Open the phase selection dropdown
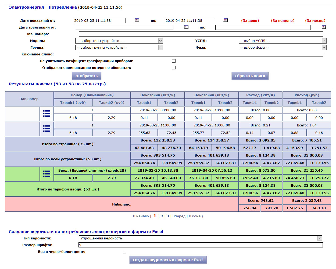The height and width of the screenshot is (269, 336). (282, 48)
